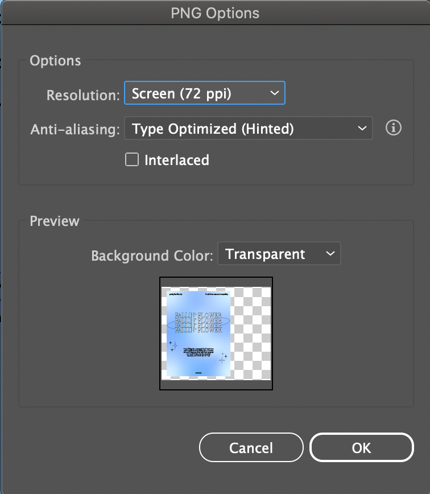Click the Interlaced label text
The image size is (430, 494).
176,160
